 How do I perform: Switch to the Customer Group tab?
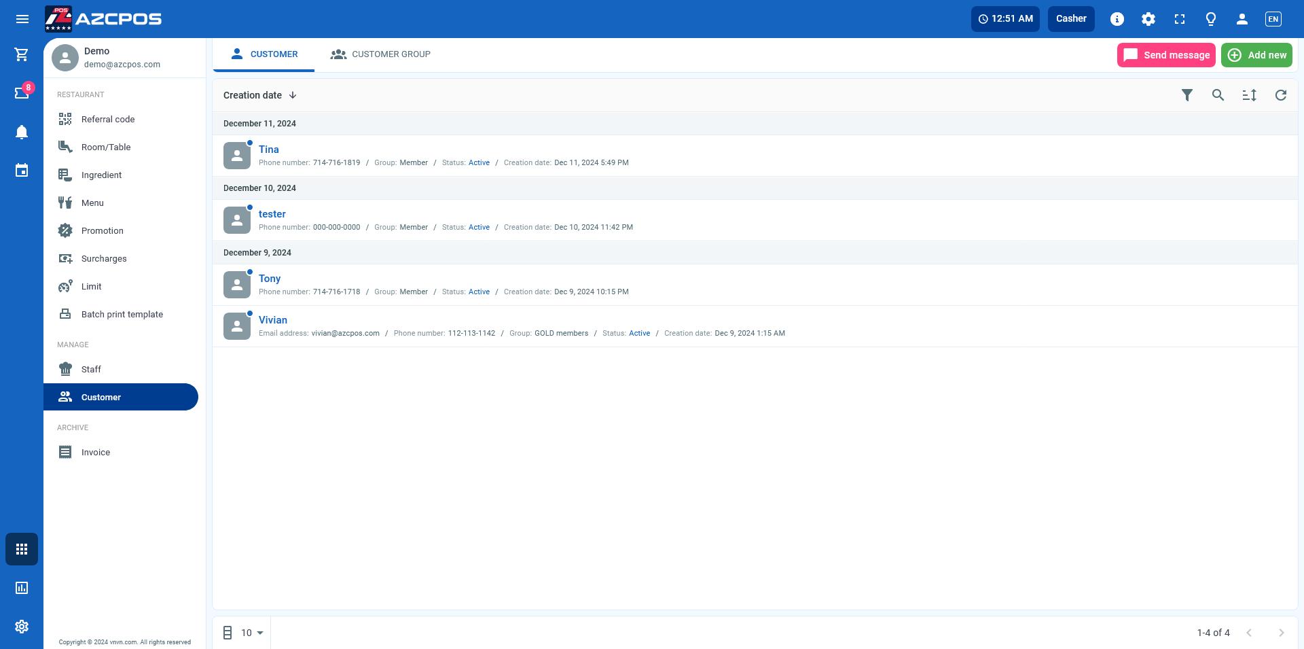(380, 54)
